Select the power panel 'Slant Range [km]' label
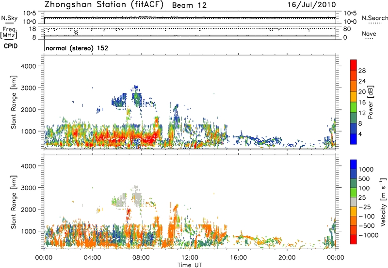388x268 pixels. click(14, 102)
